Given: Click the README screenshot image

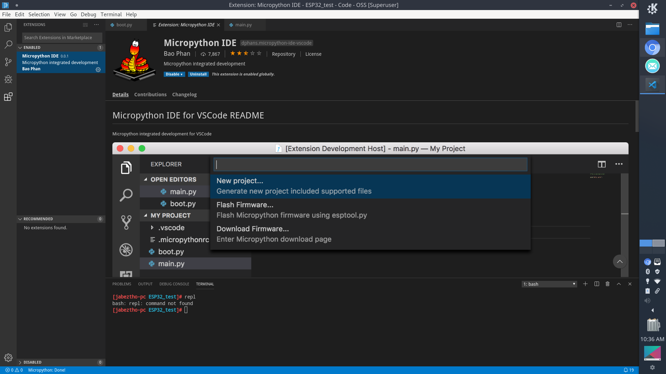Looking at the screenshot, I should point(370,210).
